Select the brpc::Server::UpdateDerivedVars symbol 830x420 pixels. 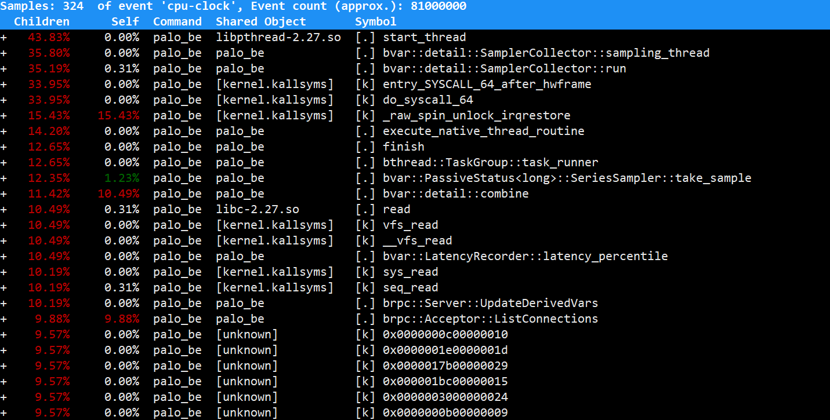490,303
